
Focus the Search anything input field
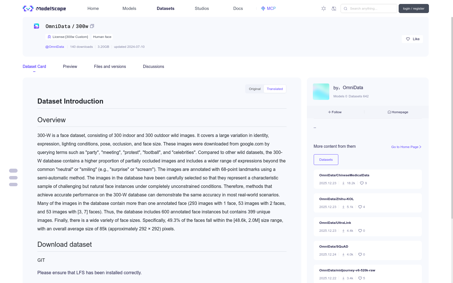(369, 8)
